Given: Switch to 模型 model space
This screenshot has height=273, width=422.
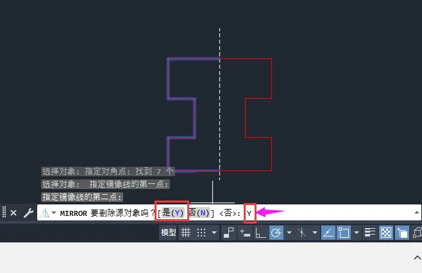Looking at the screenshot, I should click(x=168, y=232).
